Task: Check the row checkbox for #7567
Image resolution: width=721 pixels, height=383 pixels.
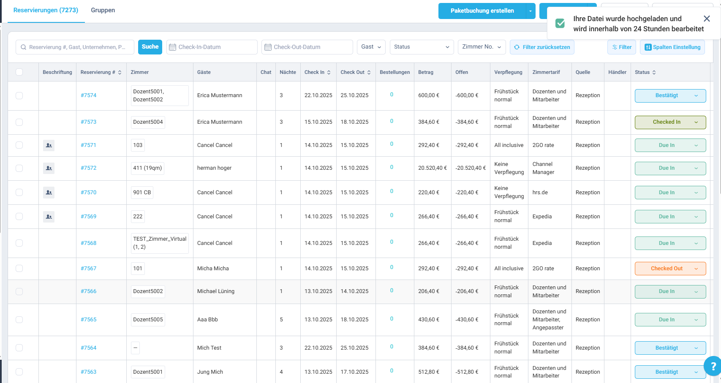Action: [19, 269]
